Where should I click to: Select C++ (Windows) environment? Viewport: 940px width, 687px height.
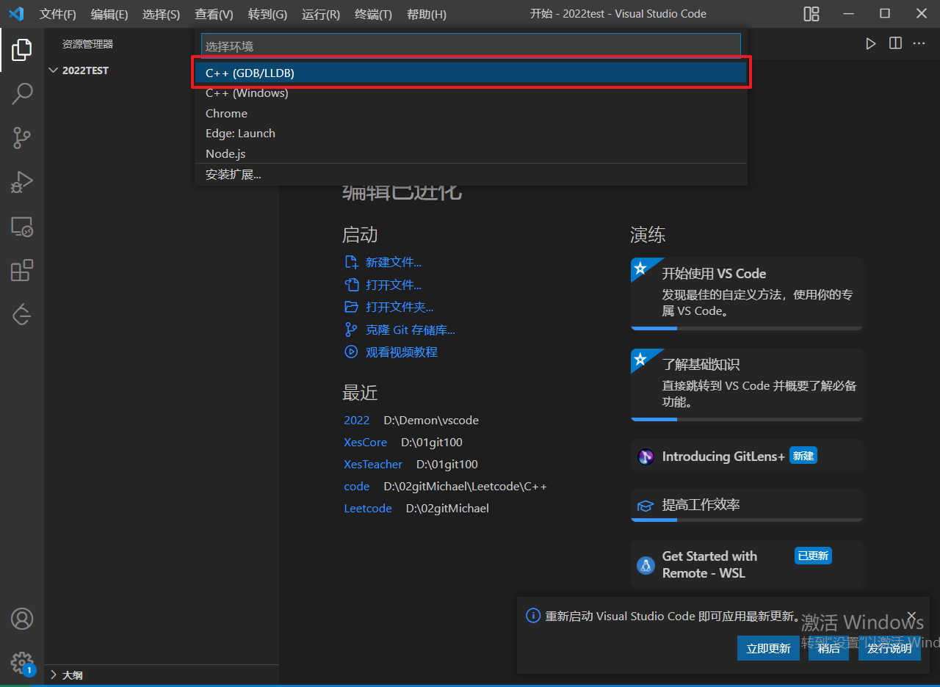(x=471, y=93)
